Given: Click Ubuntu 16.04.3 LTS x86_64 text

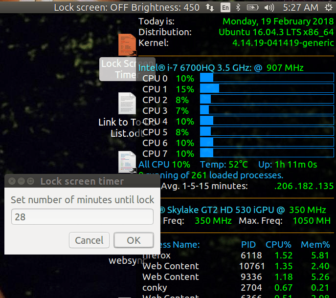Looking at the screenshot, I should (276, 32).
